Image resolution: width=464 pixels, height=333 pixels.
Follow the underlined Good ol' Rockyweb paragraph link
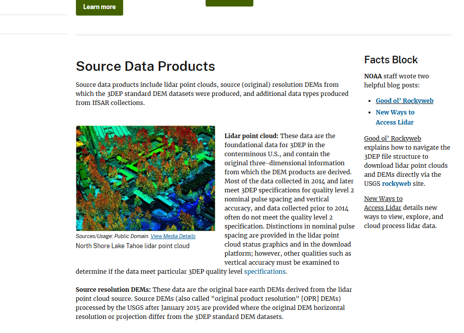point(392,138)
